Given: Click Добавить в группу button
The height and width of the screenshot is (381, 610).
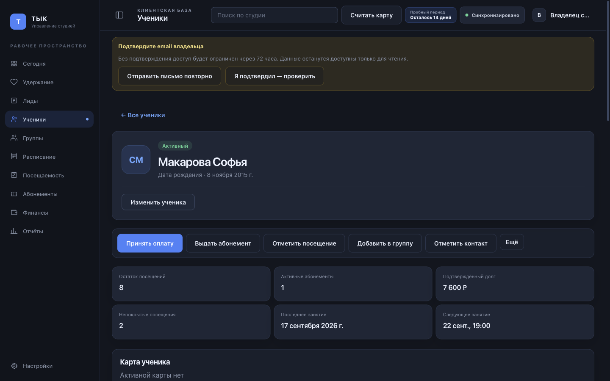Looking at the screenshot, I should [x=385, y=243].
